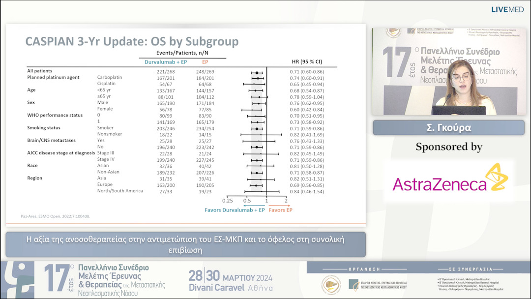This screenshot has width=531, height=299.
Task: Click the square society logo under ΟΡΓΑΝΩΣΗ
Action: (354, 285)
